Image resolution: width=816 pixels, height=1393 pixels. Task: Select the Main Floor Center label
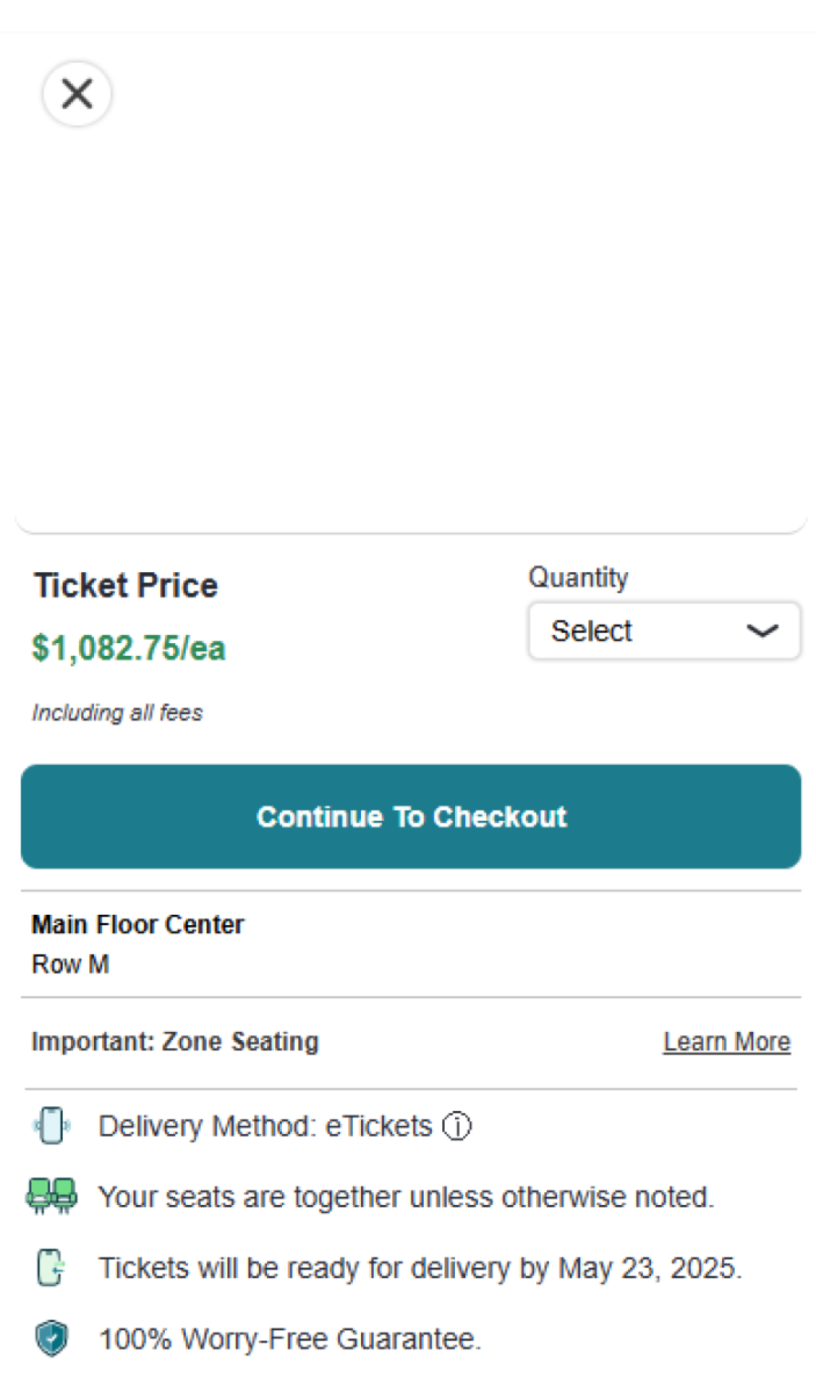coord(138,924)
